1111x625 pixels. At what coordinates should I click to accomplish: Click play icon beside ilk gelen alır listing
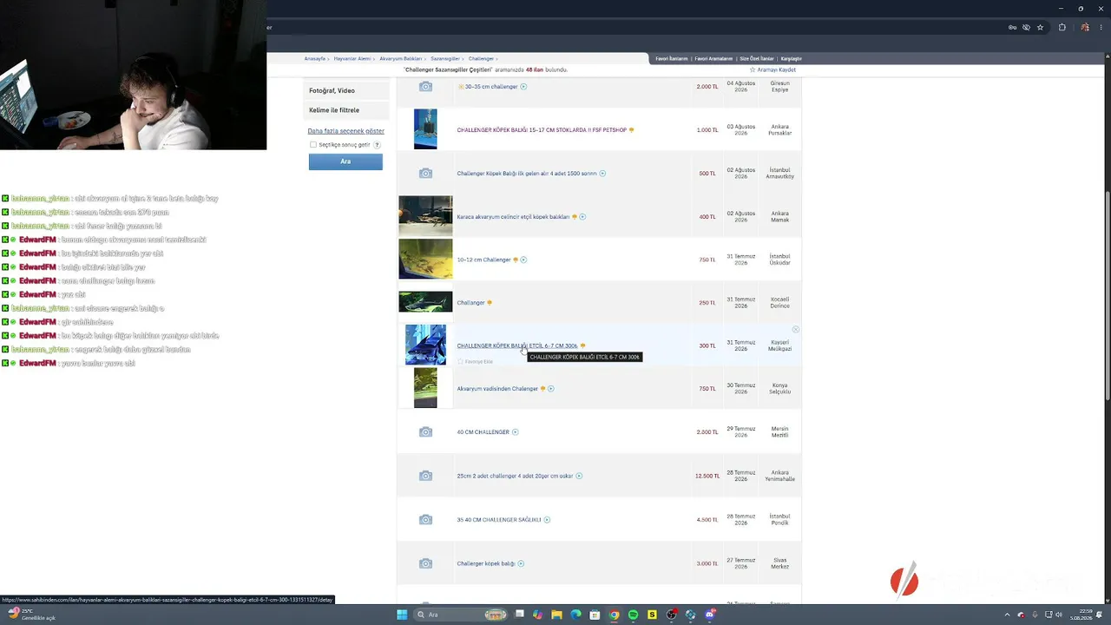pos(602,174)
